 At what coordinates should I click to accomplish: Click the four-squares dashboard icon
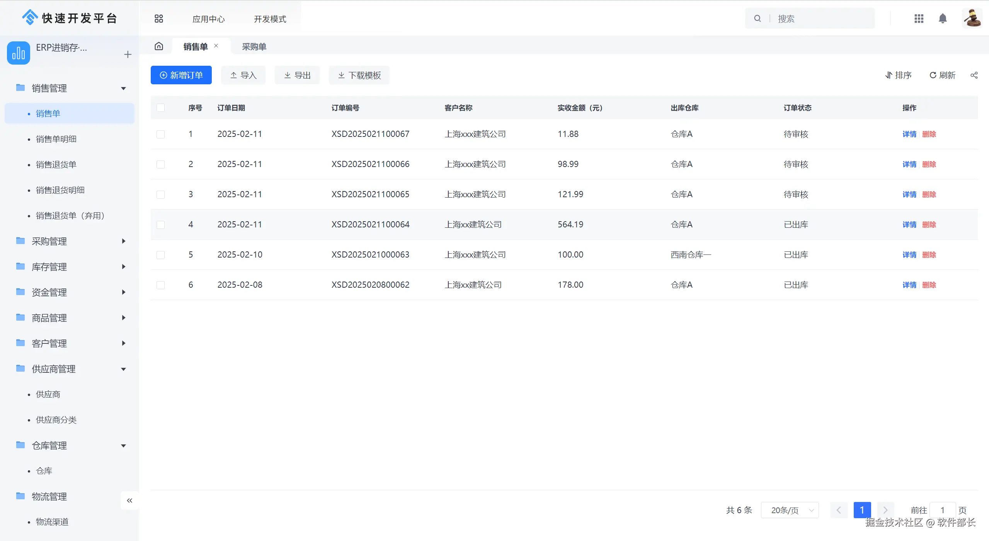[159, 19]
